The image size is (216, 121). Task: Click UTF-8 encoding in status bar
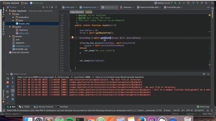click(x=189, y=111)
